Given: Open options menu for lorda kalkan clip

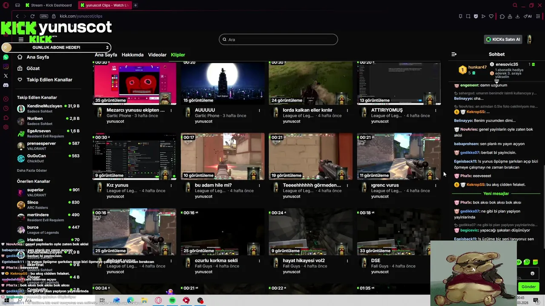Looking at the screenshot, I should tap(347, 110).
